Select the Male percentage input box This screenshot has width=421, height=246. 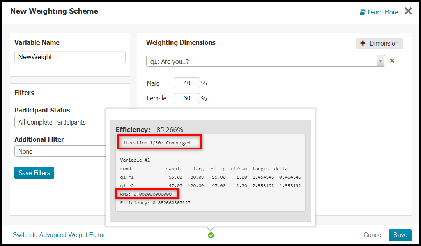(187, 83)
